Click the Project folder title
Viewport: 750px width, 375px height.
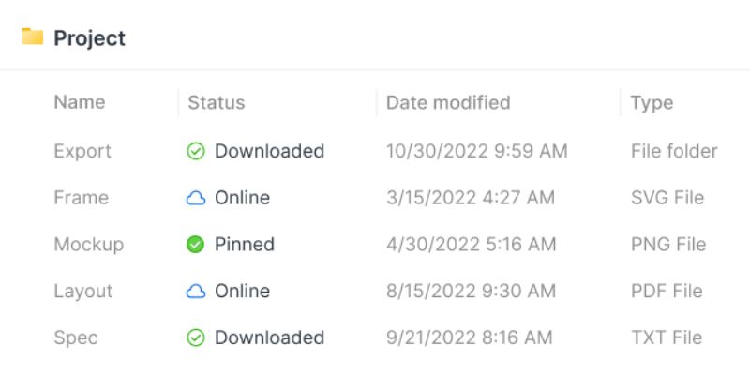pyautogui.click(x=89, y=37)
